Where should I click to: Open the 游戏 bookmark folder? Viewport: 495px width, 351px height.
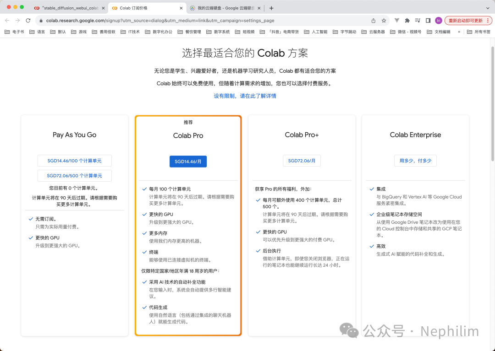[x=79, y=32]
